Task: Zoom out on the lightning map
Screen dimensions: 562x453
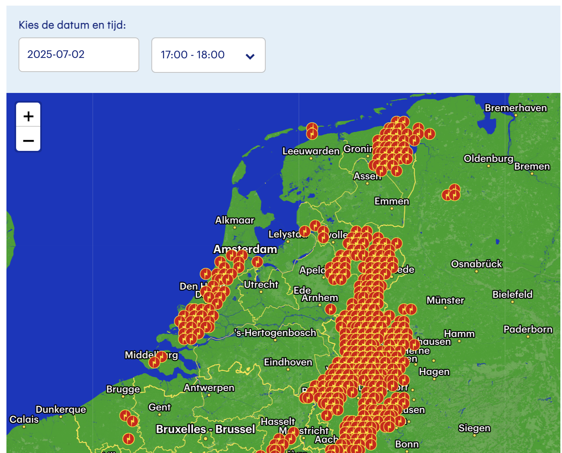Action: coord(28,140)
